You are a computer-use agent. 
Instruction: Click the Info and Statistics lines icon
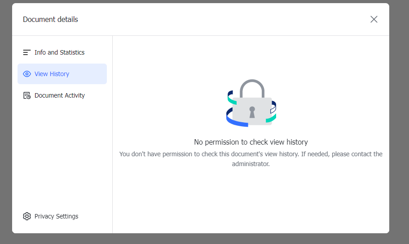pyautogui.click(x=27, y=52)
